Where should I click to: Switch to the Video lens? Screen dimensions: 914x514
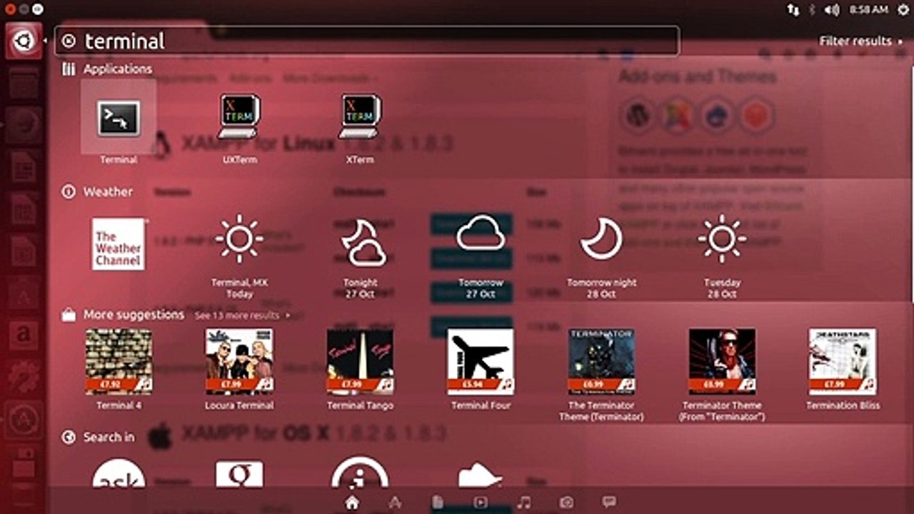481,503
